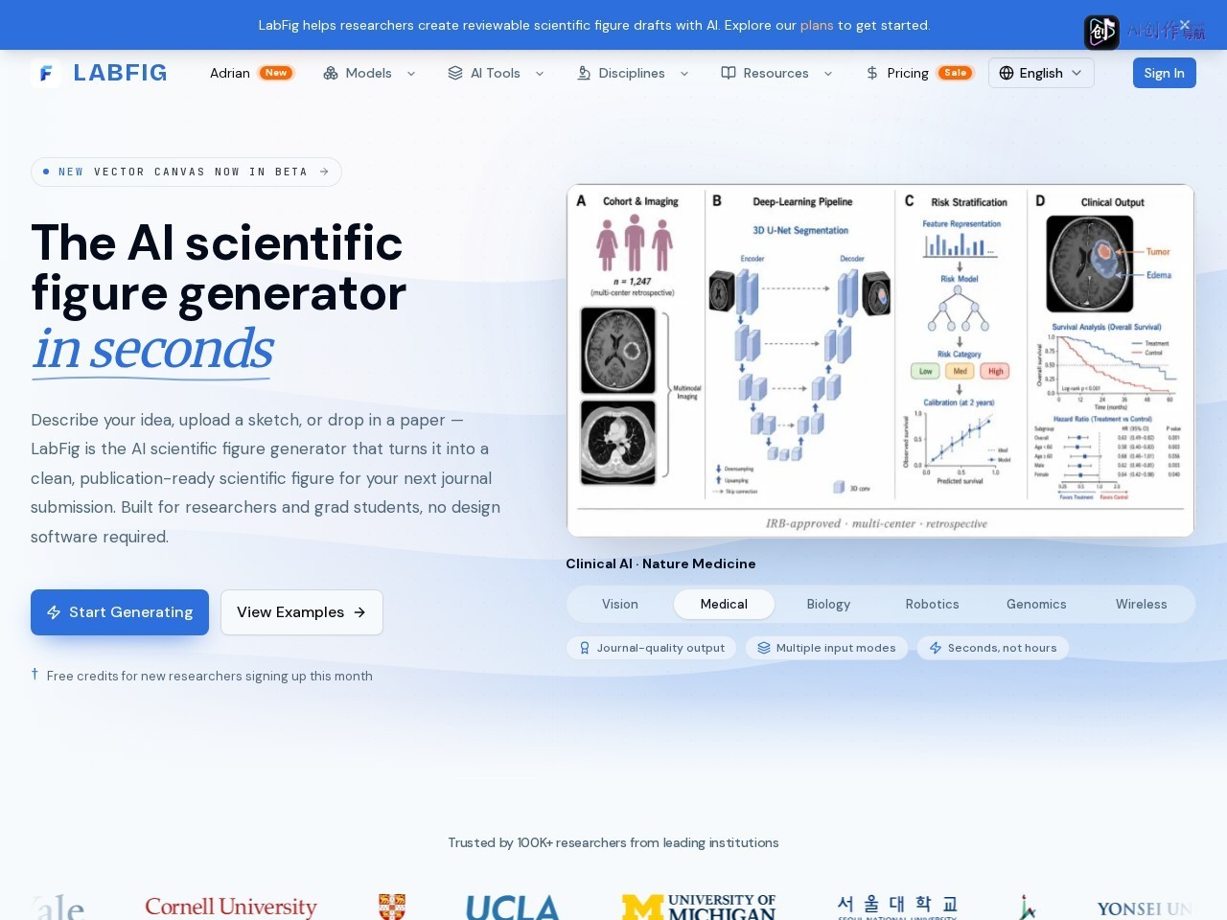Click the 'Clinical AI · Nature Medicine' caption
1227x920 pixels.
pos(660,563)
